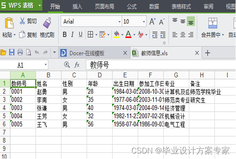236x159 pixels.
Task: Expand the Merge and Center dropdown arrow
Action: pyautogui.click(x=223, y=35)
